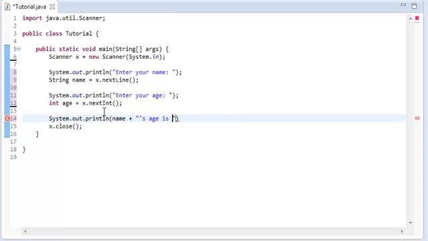This screenshot has height=241, width=428.
Task: Click the "'s age is string on line 14
Action: (154, 118)
